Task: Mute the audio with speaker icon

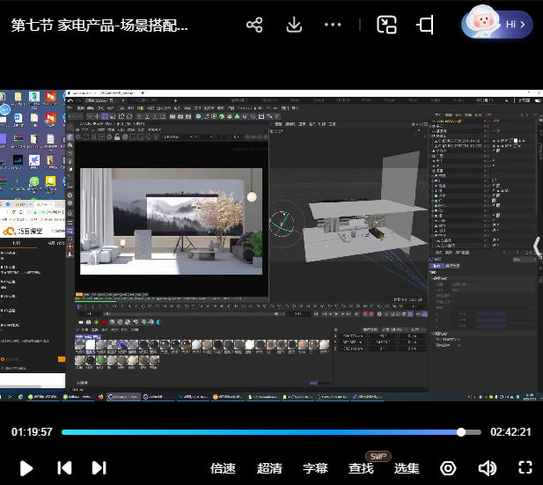Action: coord(487,468)
